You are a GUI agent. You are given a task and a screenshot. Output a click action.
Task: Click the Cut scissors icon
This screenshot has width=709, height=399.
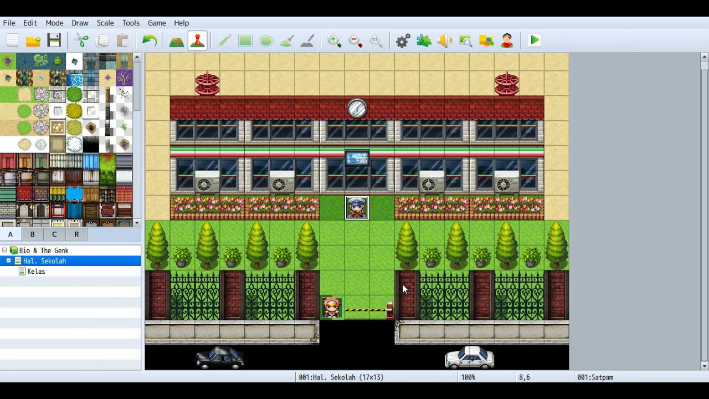pyautogui.click(x=81, y=40)
